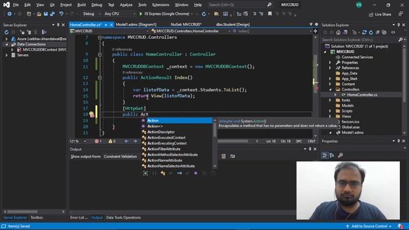
Task: Toggle IntelliSense filter for interfaces icon
Action: 180,173
